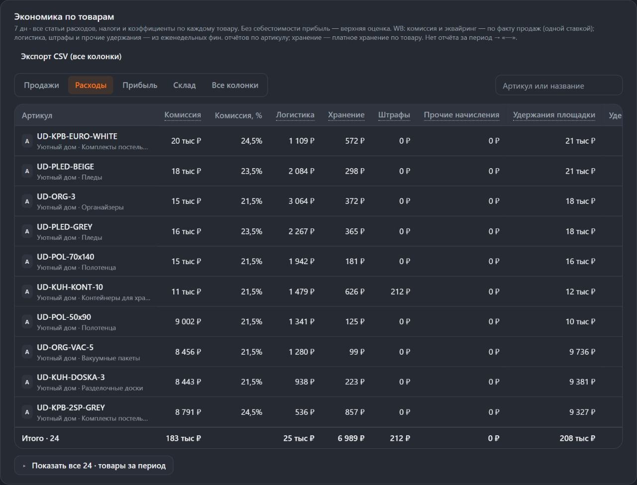
Task: Sort by the Удержания площадки column header
Action: [554, 115]
